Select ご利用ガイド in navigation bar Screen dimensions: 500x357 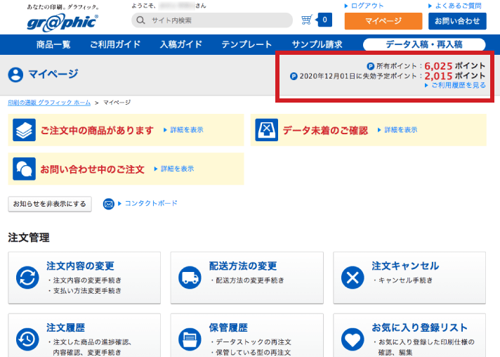[115, 44]
